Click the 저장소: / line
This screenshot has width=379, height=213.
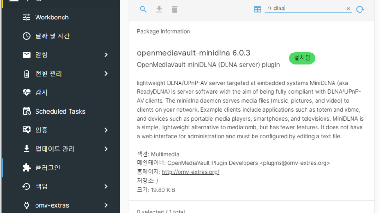tap(147, 181)
